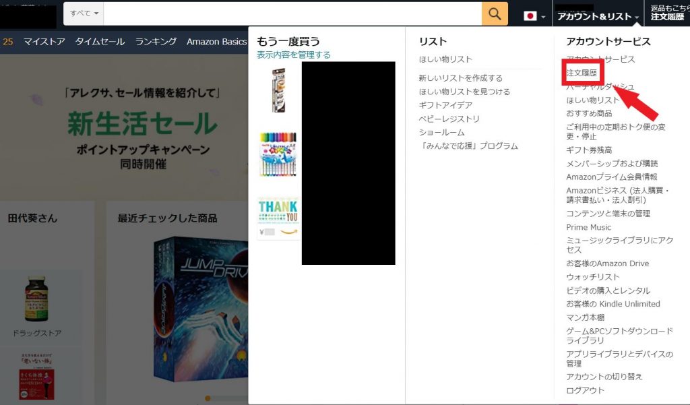Open ギフトアイデア
690x405 pixels.
(x=445, y=105)
